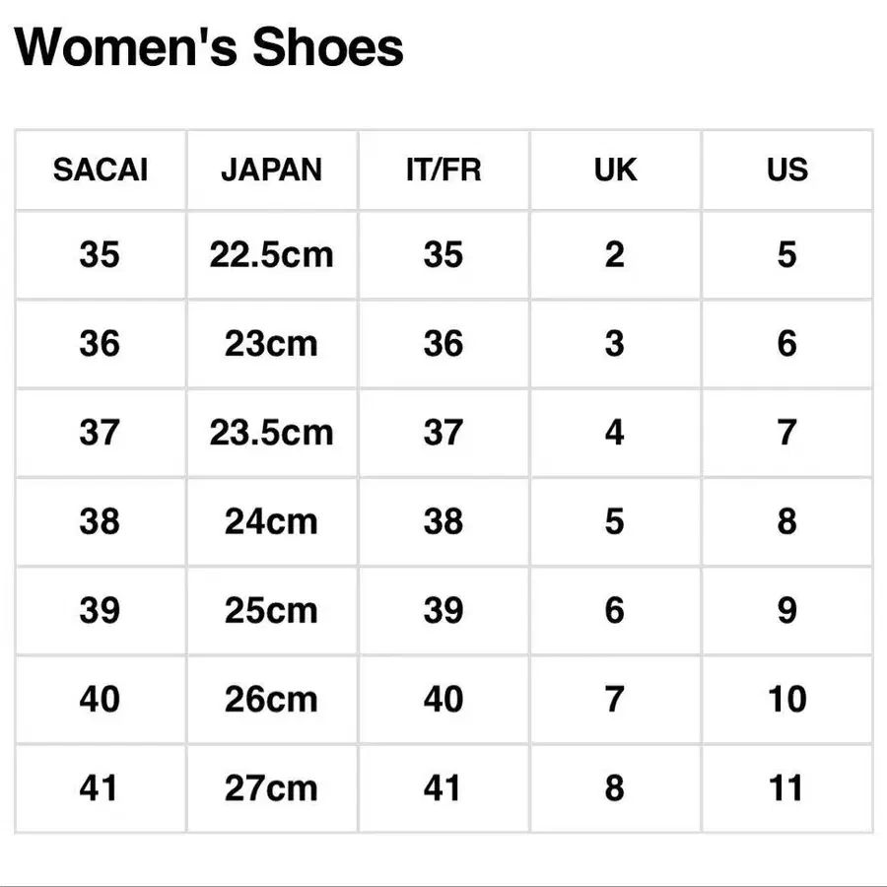Screen dimensions: 887x887
Task: Click the JAPAN column header
Action: tap(271, 170)
